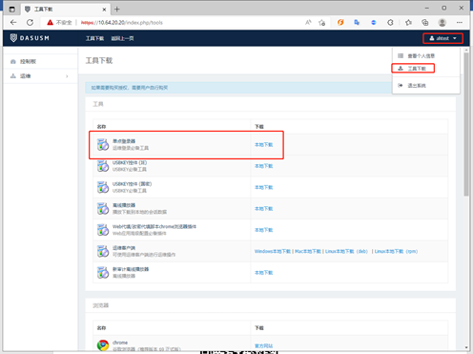The width and height of the screenshot is (473, 354).
Task: Click the not-secure warning triangle icon
Action: click(x=50, y=22)
